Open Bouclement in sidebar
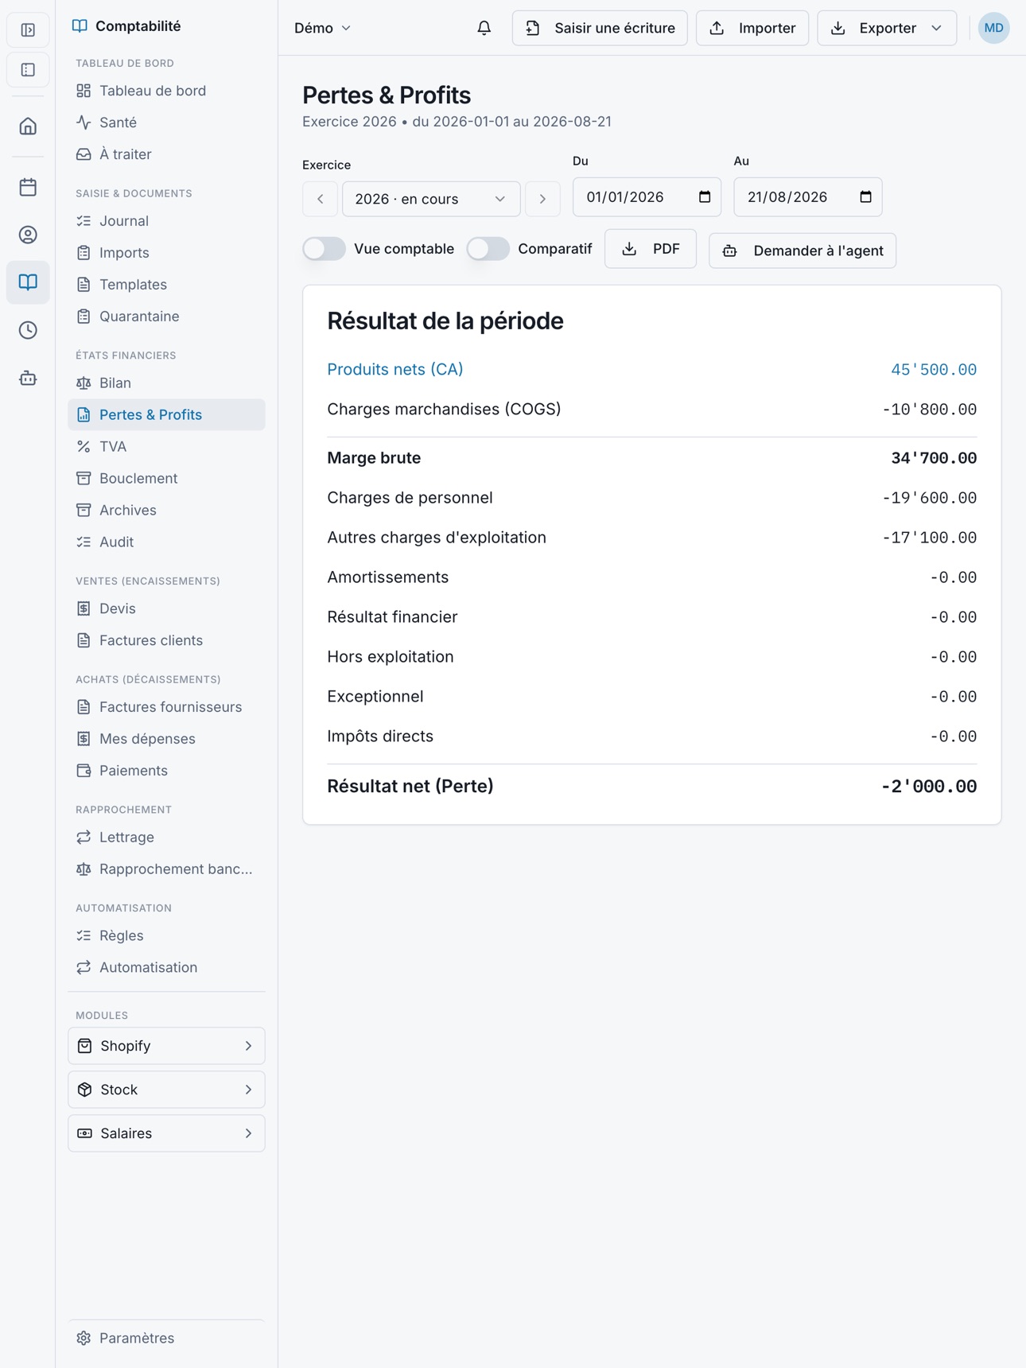This screenshot has height=1368, width=1026. [x=166, y=478]
